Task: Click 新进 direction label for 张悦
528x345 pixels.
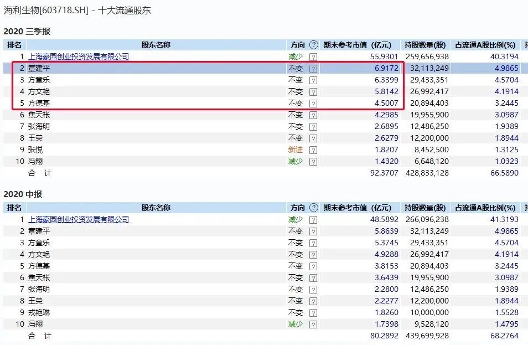Action: [x=296, y=150]
